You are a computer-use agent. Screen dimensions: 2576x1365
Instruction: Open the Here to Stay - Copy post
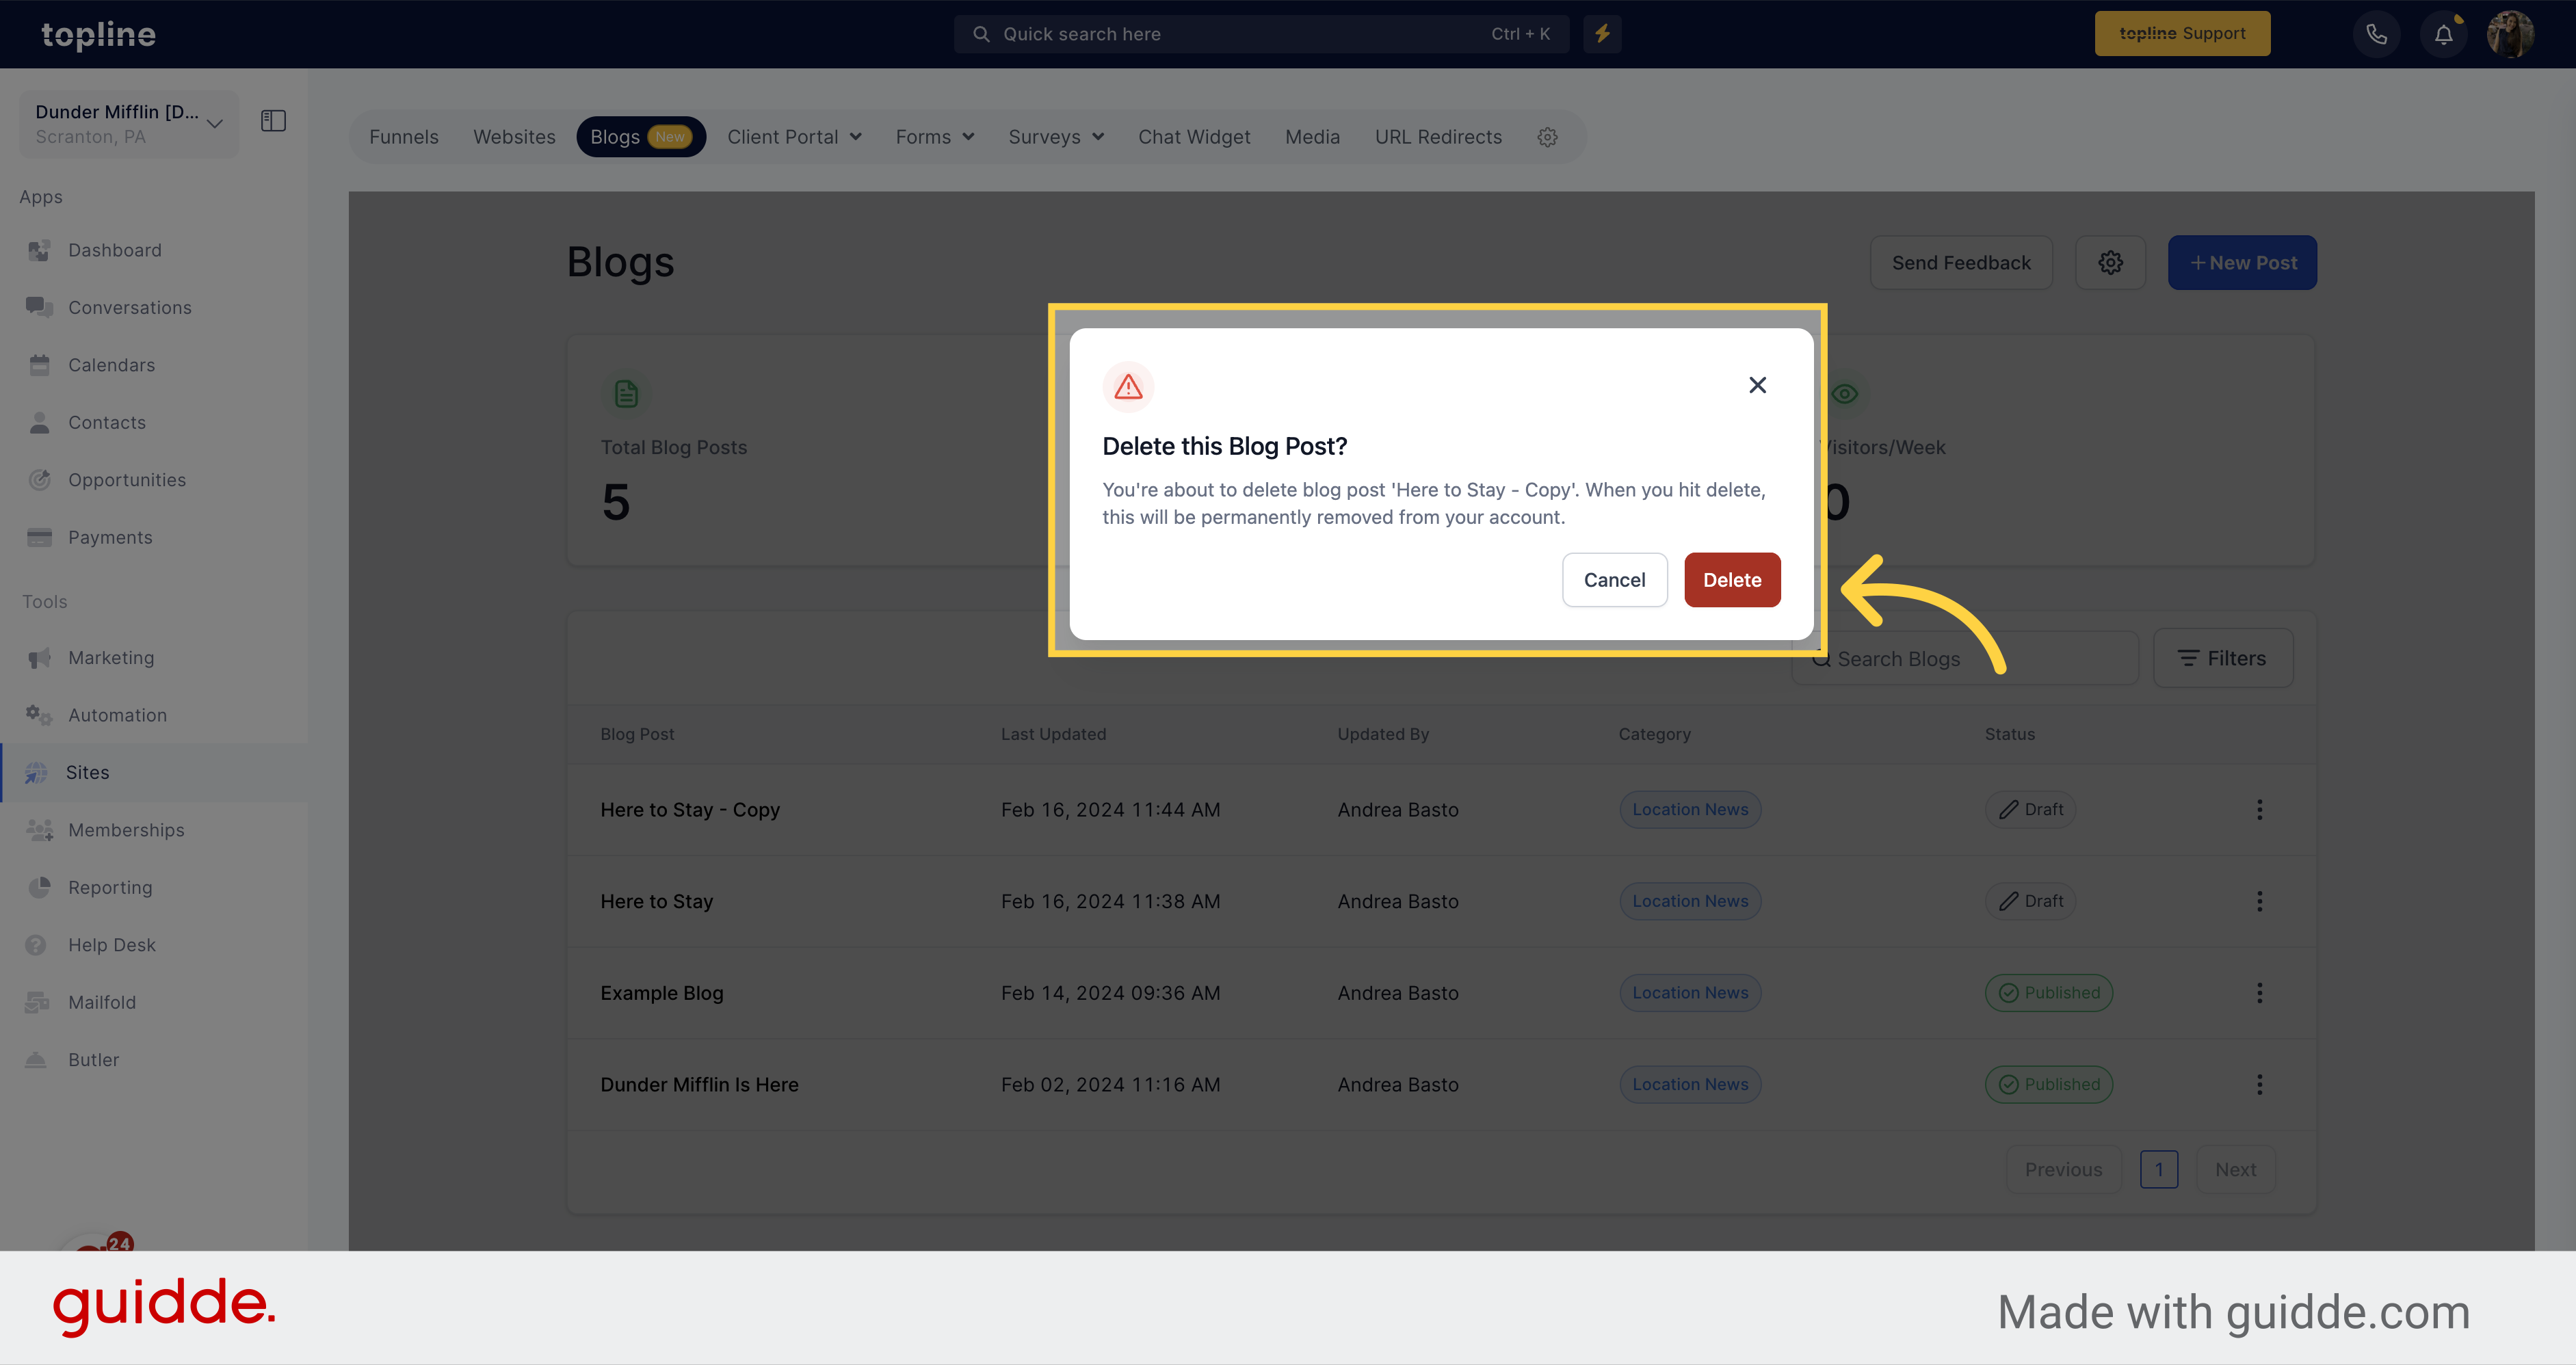click(690, 810)
